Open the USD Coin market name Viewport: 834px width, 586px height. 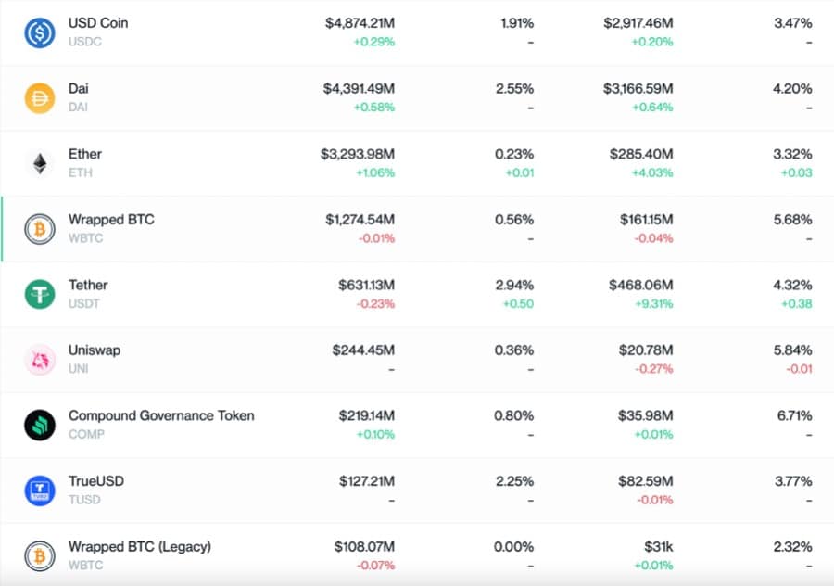point(98,22)
